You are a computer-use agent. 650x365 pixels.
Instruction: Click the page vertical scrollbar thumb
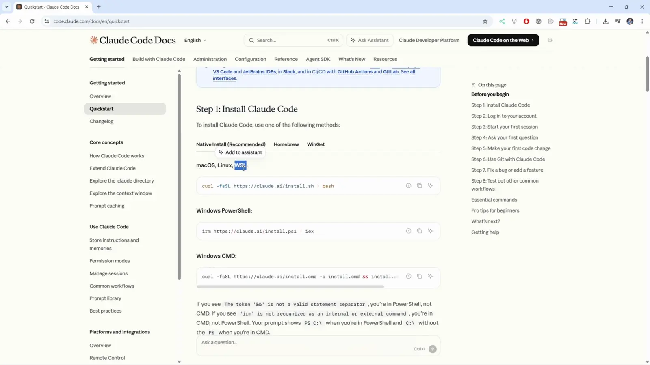pos(647,74)
